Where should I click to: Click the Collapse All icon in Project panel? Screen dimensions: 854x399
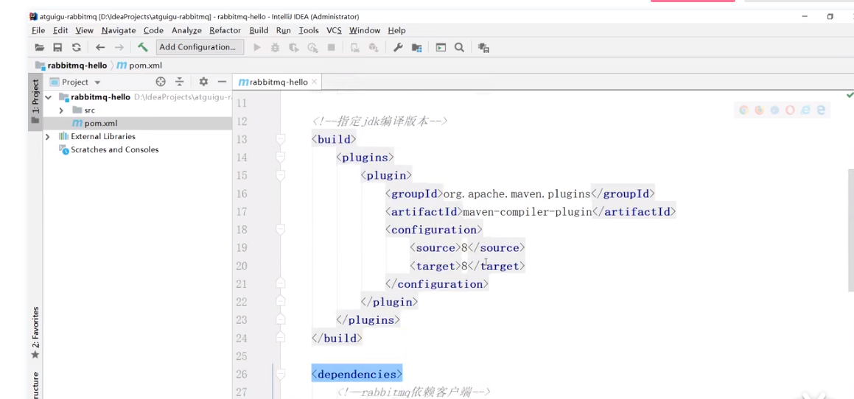click(180, 82)
